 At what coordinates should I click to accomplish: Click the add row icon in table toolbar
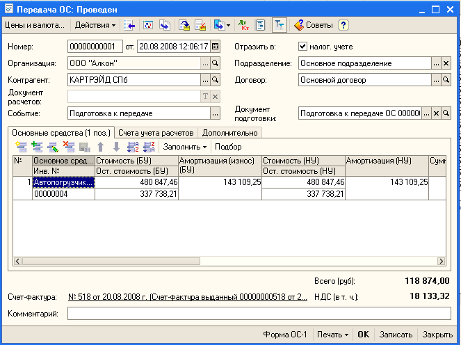(x=21, y=147)
